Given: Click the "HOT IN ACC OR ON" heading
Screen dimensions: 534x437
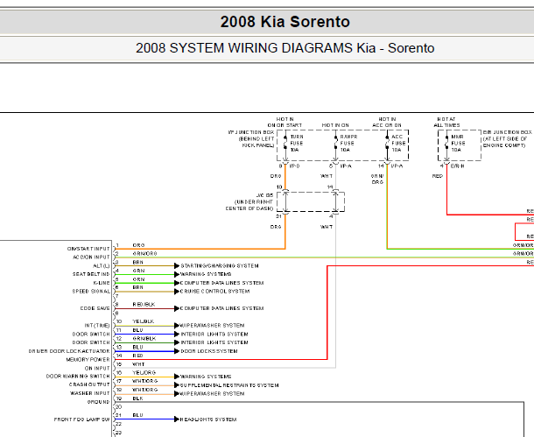Looking at the screenshot, I should [x=387, y=123].
